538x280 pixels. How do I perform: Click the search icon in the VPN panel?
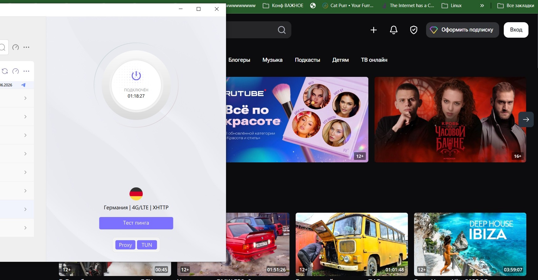2,47
